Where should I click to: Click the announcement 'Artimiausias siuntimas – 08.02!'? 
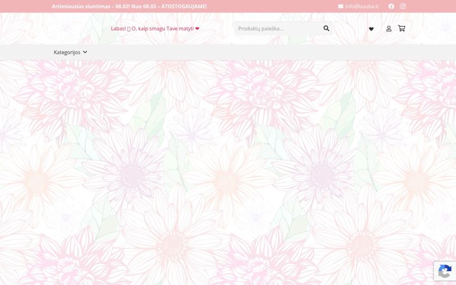click(91, 6)
